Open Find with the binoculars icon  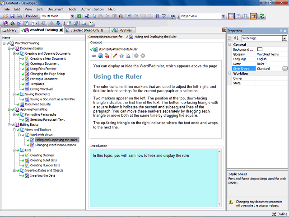point(157,16)
